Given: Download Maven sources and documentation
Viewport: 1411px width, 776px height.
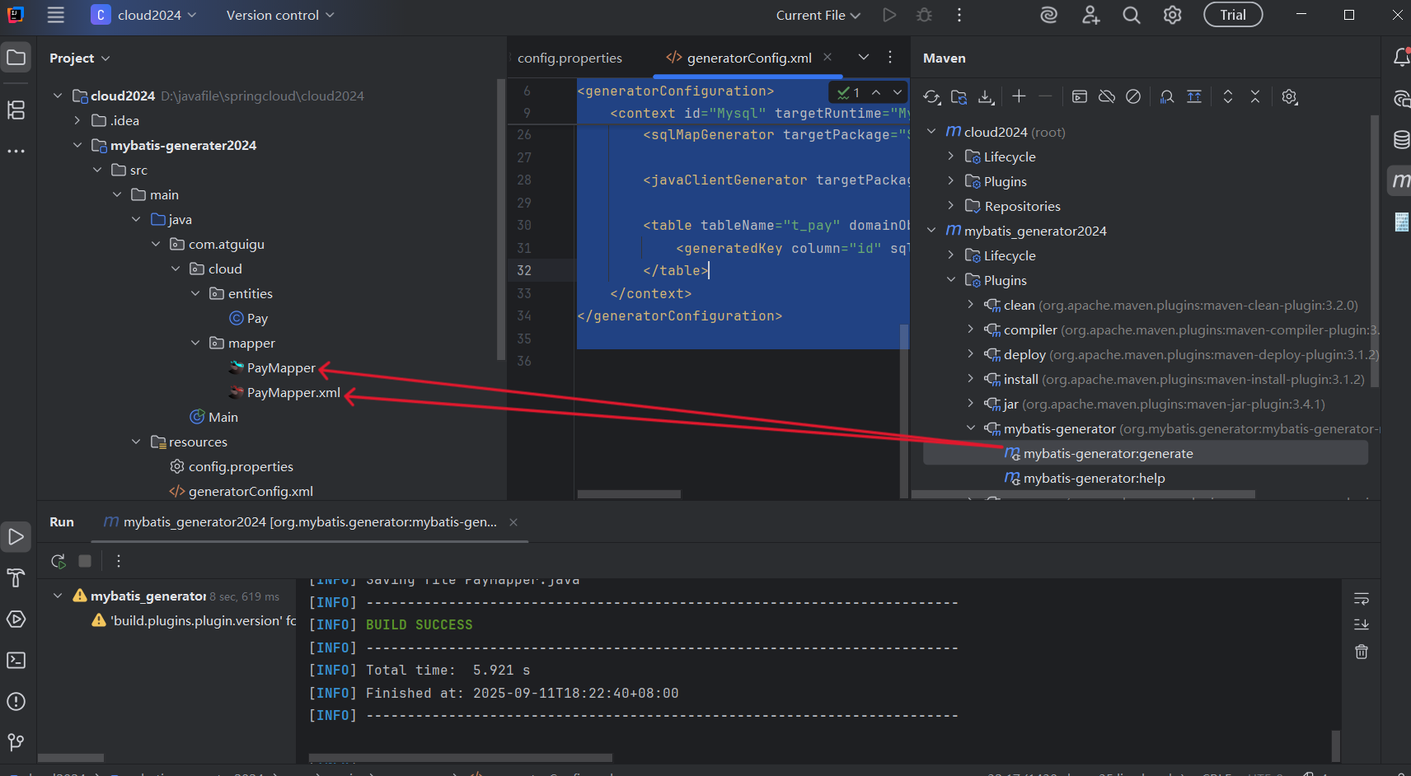Looking at the screenshot, I should coord(986,97).
